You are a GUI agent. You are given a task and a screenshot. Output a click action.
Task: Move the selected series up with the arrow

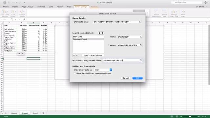coord(99,33)
